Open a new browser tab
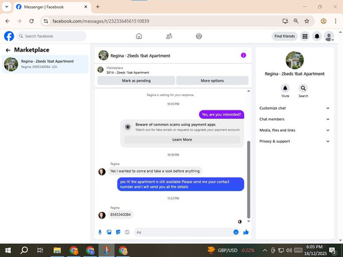Viewport: 343px width, 257px height. click(x=97, y=7)
